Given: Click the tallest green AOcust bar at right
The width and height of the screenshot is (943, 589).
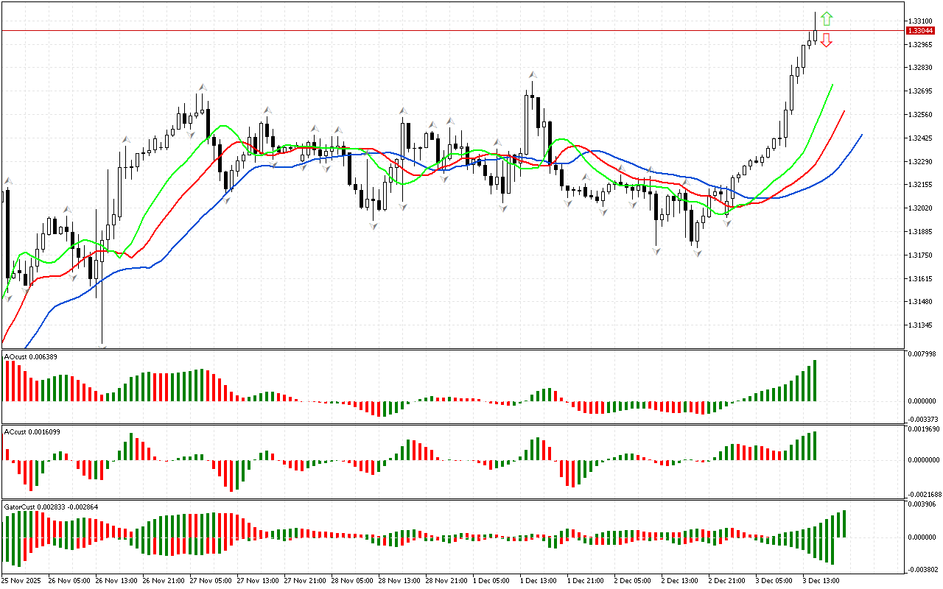Looking at the screenshot, I should coord(815,380).
